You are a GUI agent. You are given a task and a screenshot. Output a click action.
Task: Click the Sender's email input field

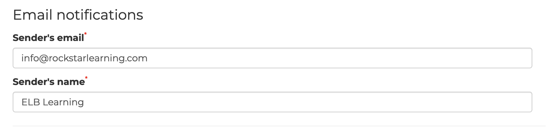pos(272,58)
